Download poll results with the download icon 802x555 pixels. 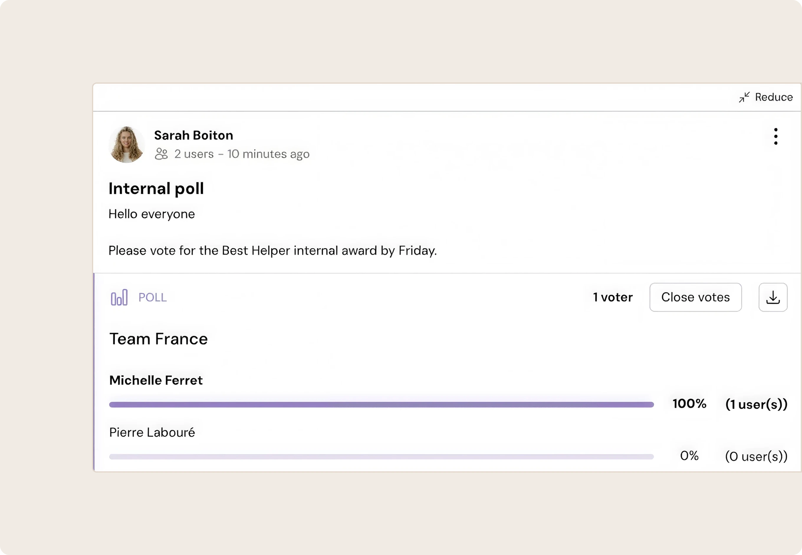(773, 297)
